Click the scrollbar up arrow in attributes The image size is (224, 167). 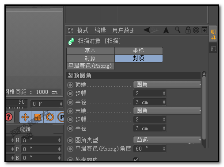(204, 74)
